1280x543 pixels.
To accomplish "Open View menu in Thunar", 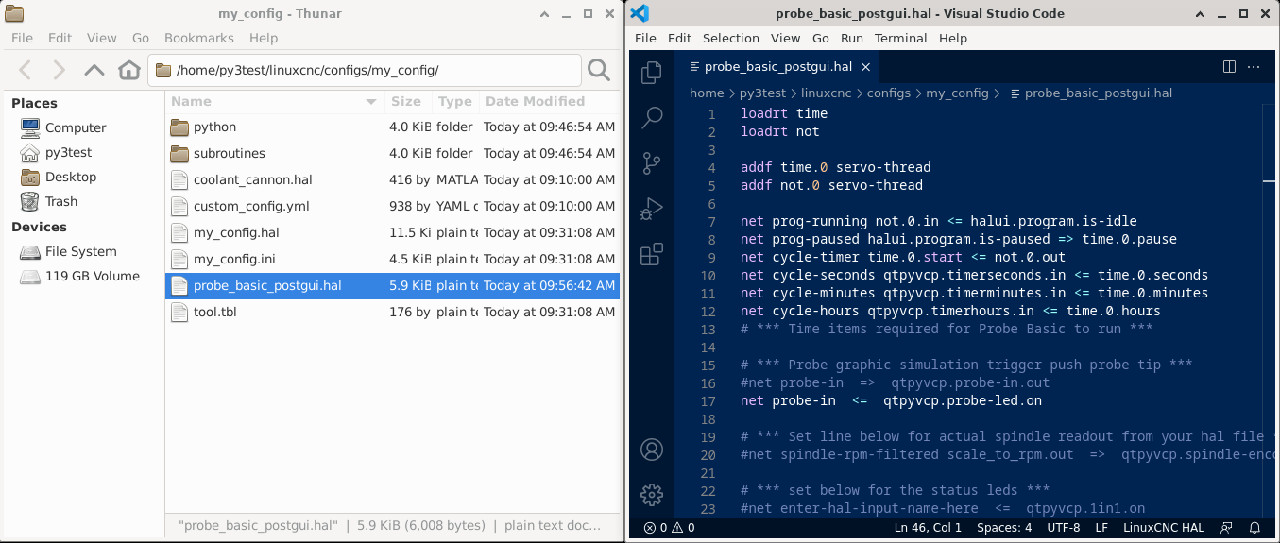I will click(x=101, y=38).
